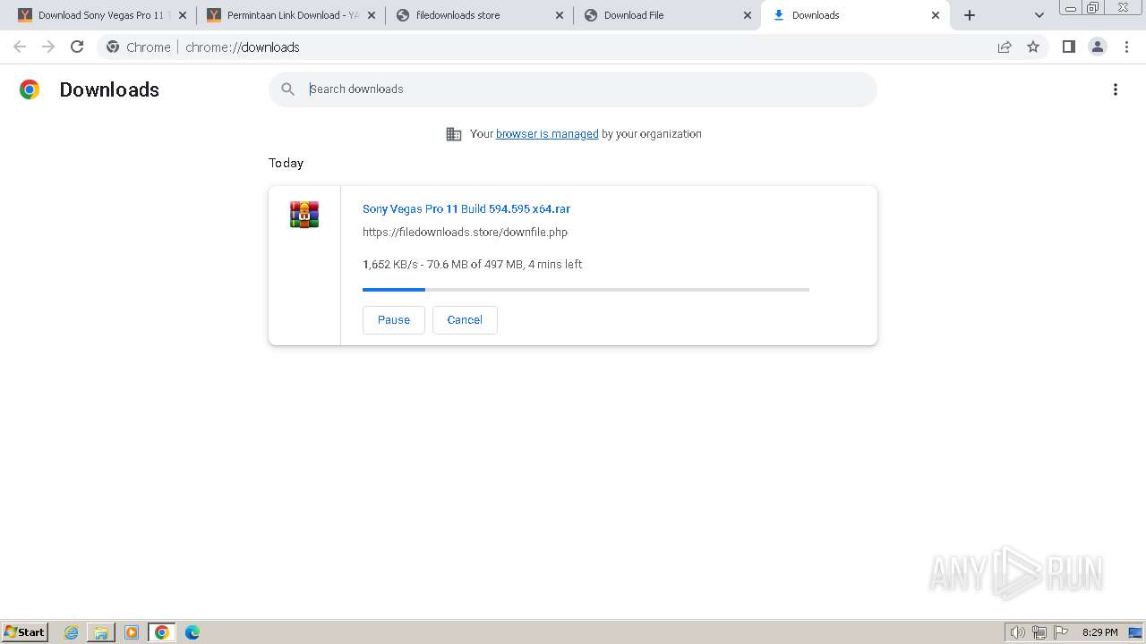
Task: Open the Sony Vegas Pro 11 .rar file link
Action: click(x=466, y=209)
